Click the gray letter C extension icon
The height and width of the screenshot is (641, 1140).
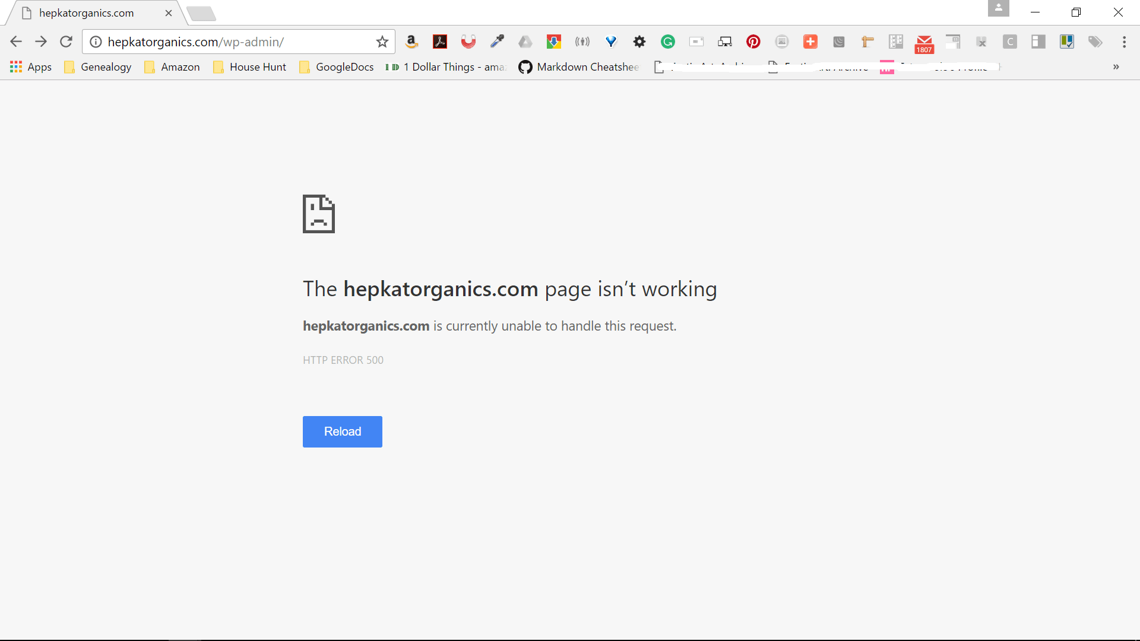coord(1010,42)
